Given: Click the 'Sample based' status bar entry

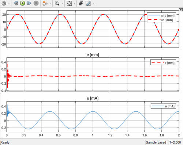Looking at the screenshot, I should tap(156, 142).
